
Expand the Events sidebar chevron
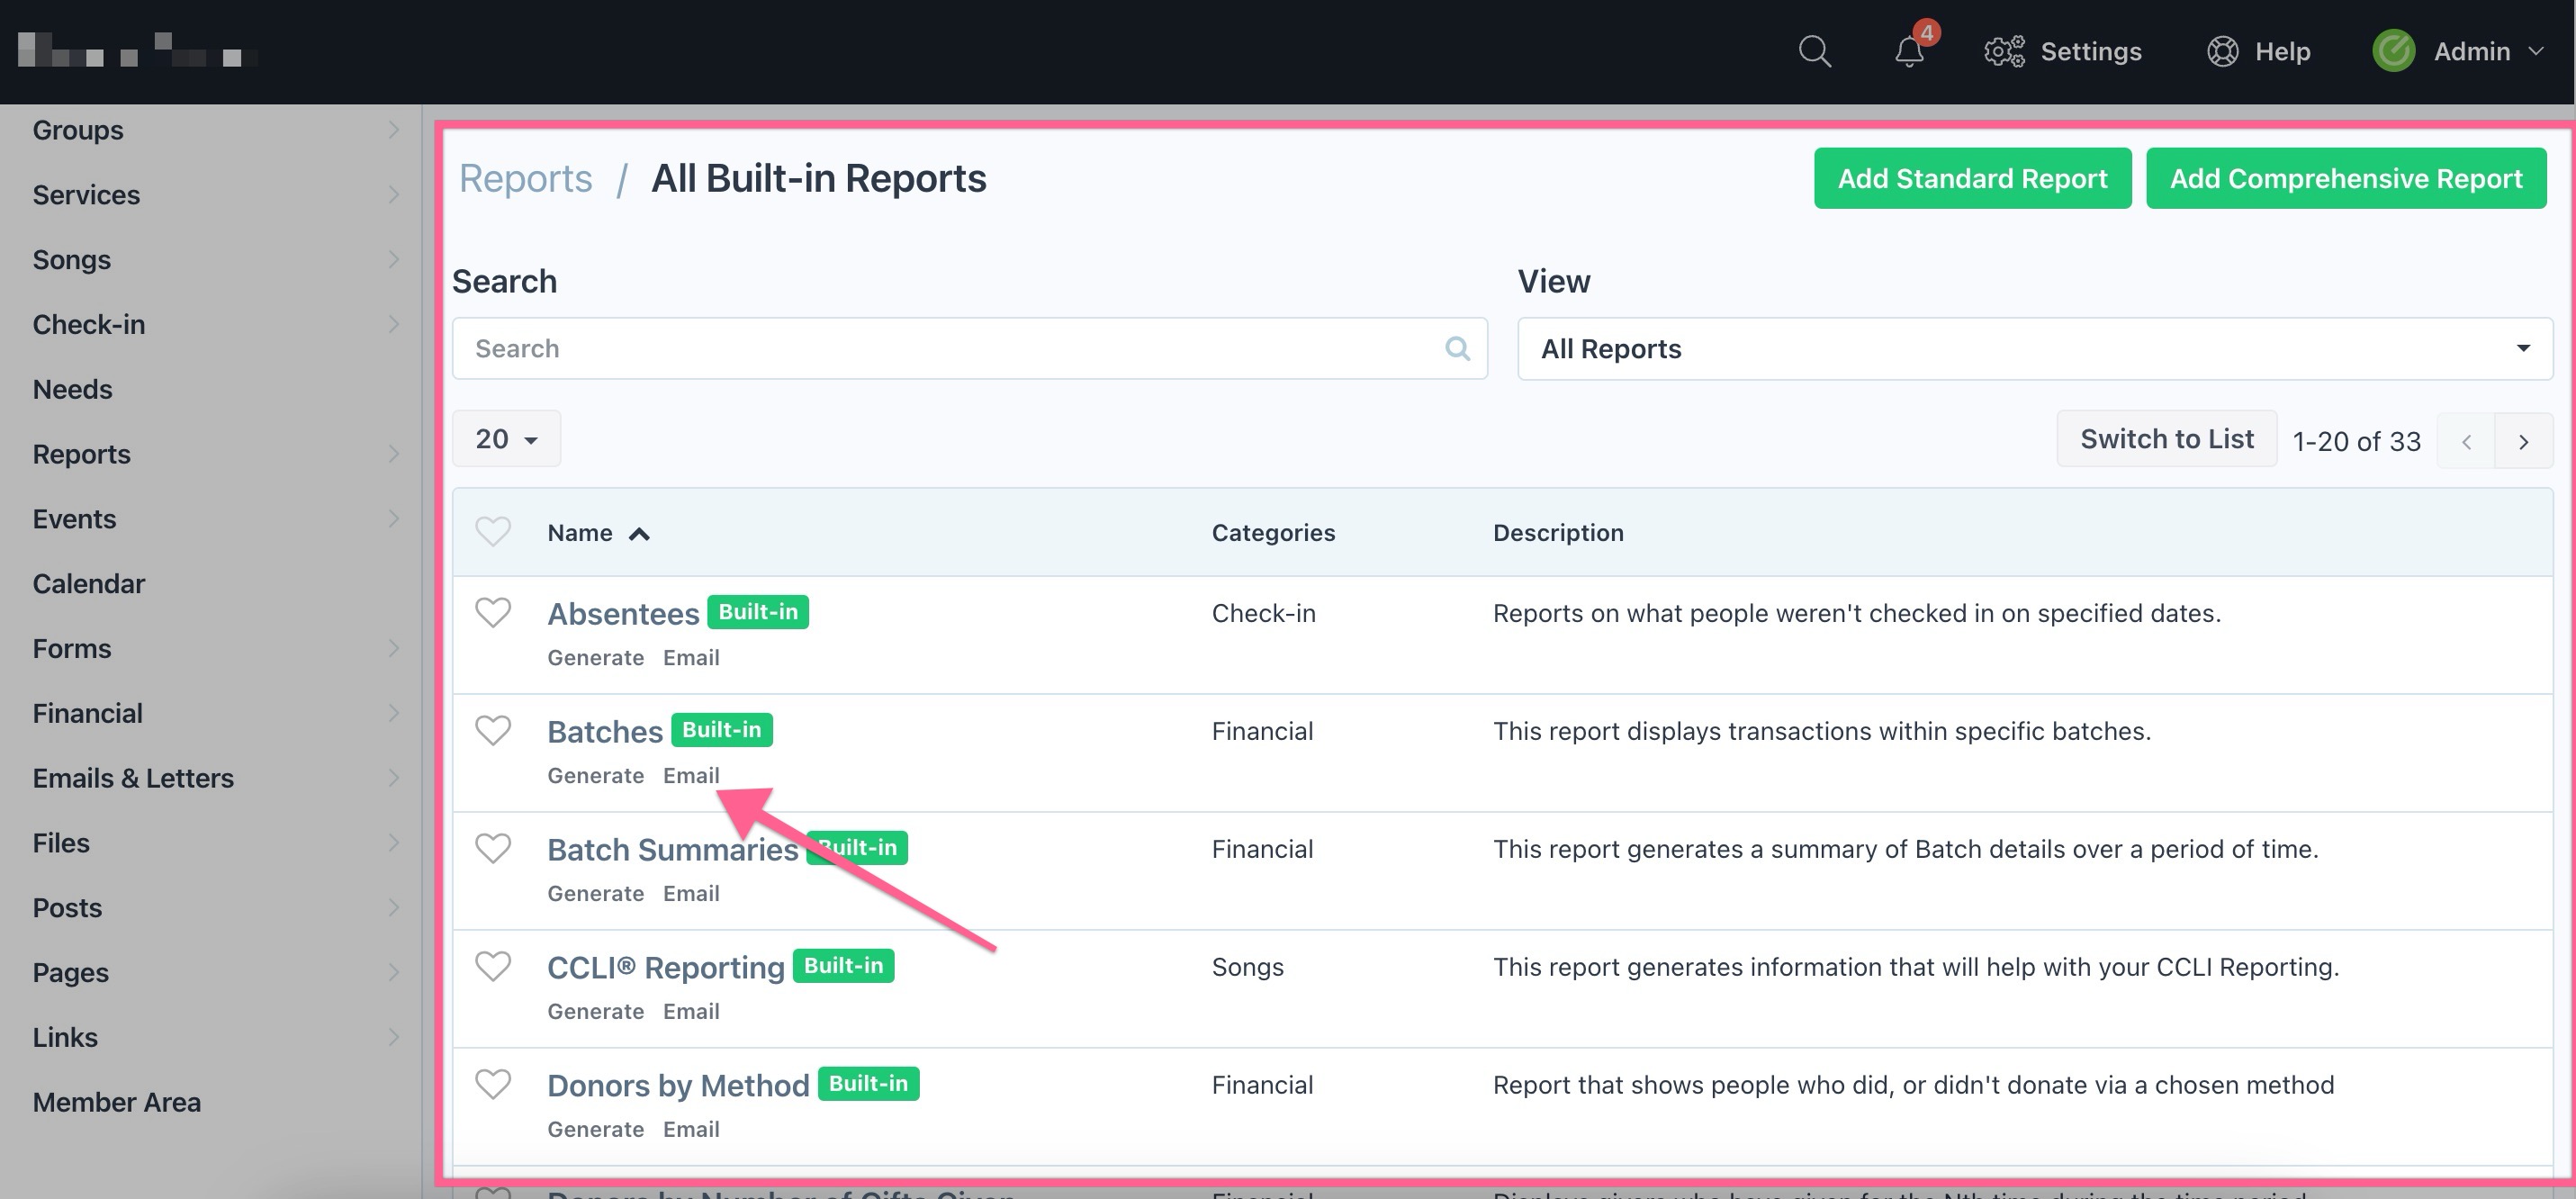pyautogui.click(x=393, y=518)
